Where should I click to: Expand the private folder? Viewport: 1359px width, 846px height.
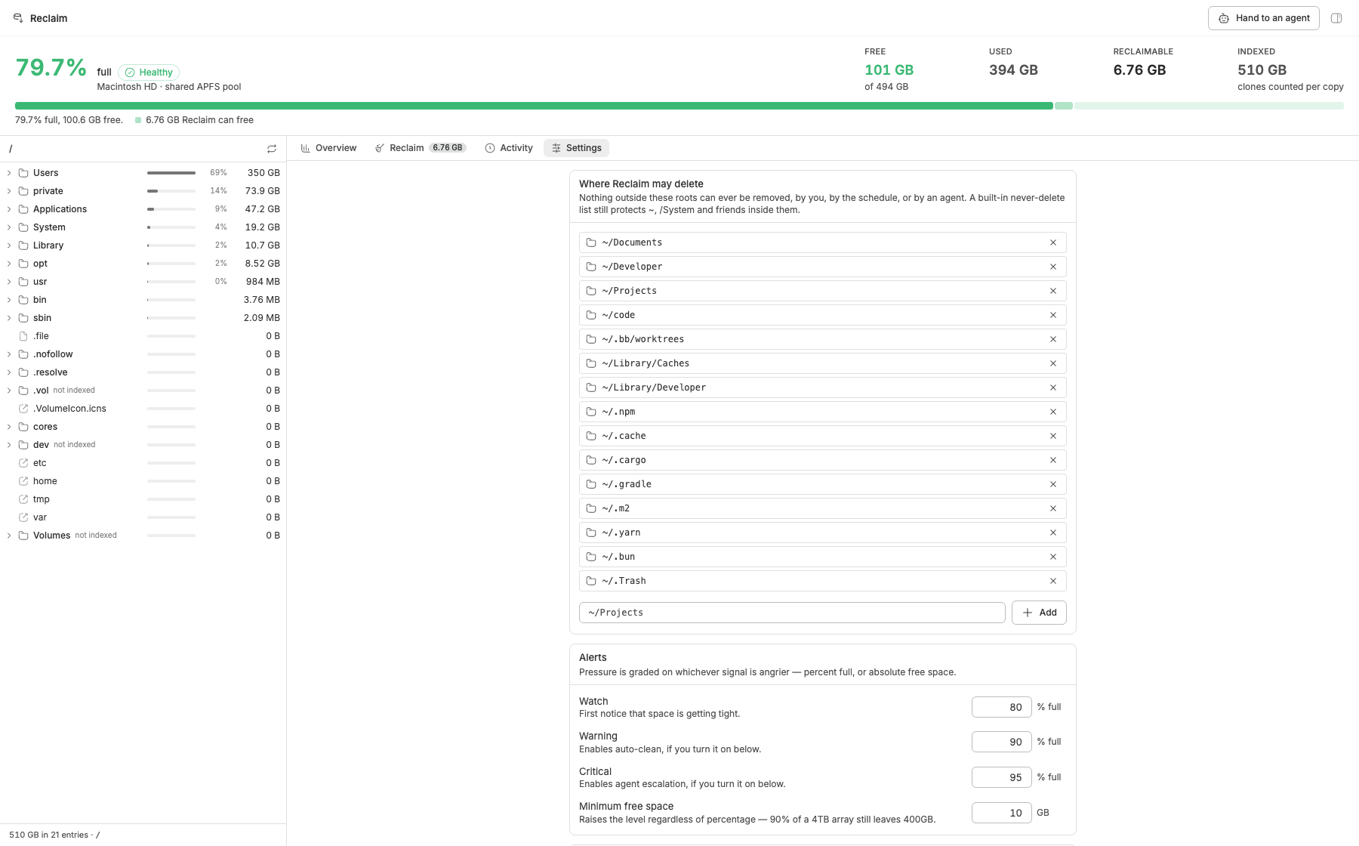coord(9,191)
